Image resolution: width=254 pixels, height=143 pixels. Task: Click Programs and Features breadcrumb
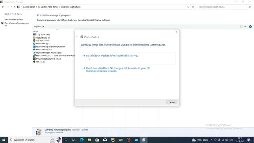coord(71,7)
